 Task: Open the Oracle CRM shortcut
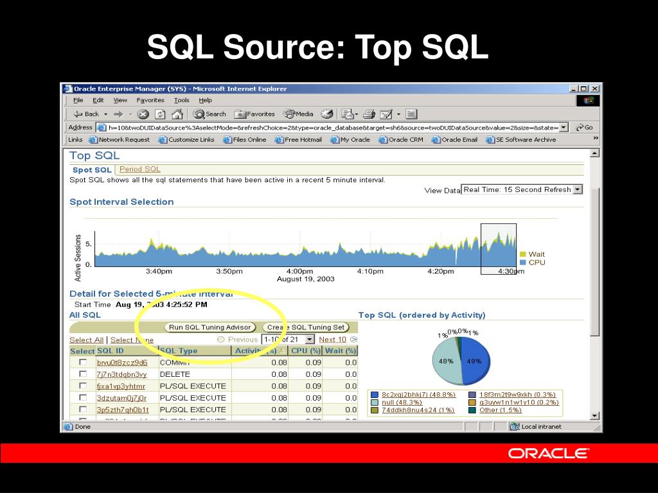(x=401, y=139)
